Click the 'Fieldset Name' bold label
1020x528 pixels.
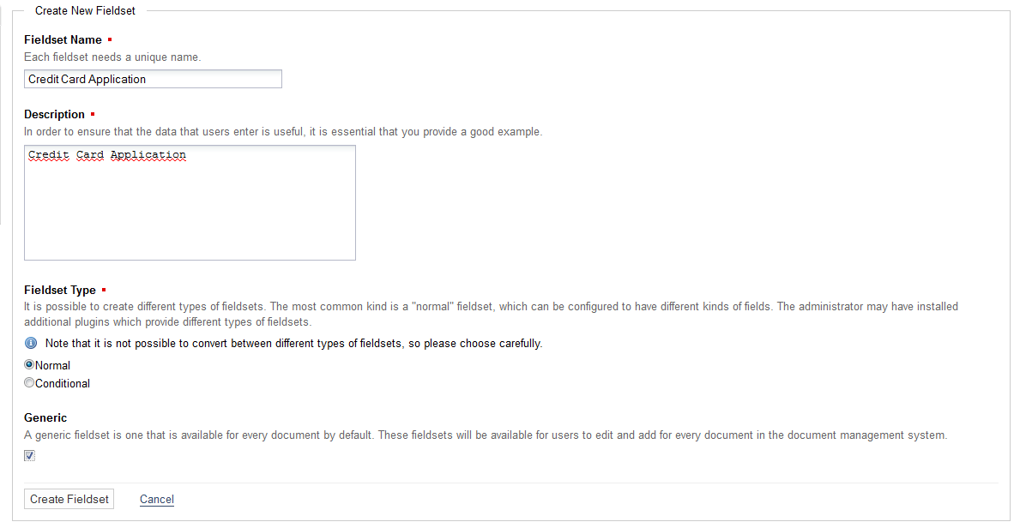pyautogui.click(x=63, y=39)
